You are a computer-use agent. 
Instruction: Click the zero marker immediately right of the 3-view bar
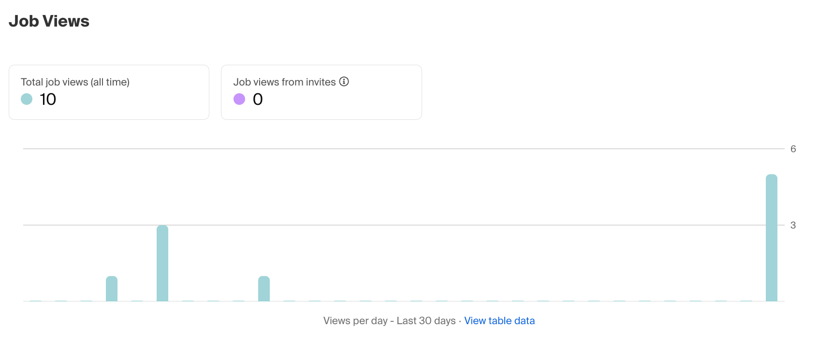tap(188, 300)
